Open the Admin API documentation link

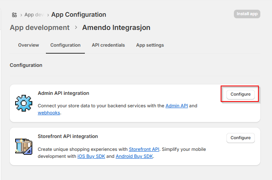177,106
